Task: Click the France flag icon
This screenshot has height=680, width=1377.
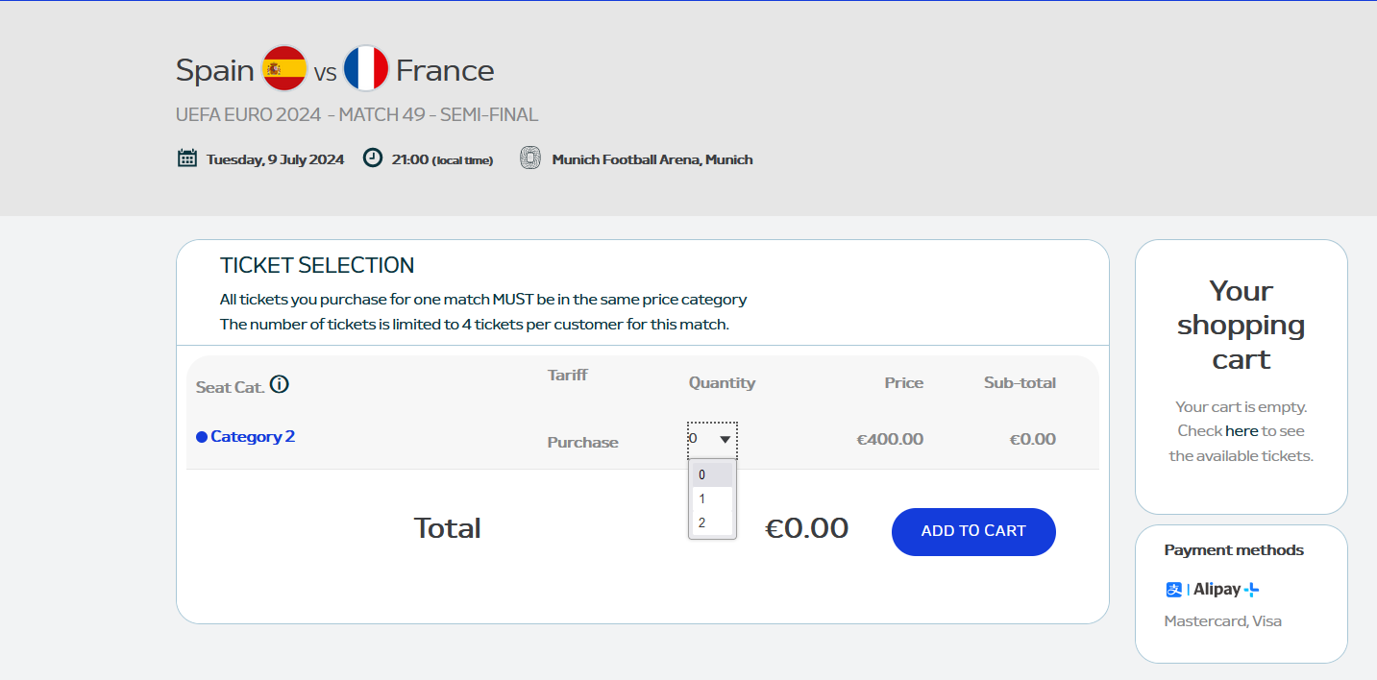Action: pos(365,69)
